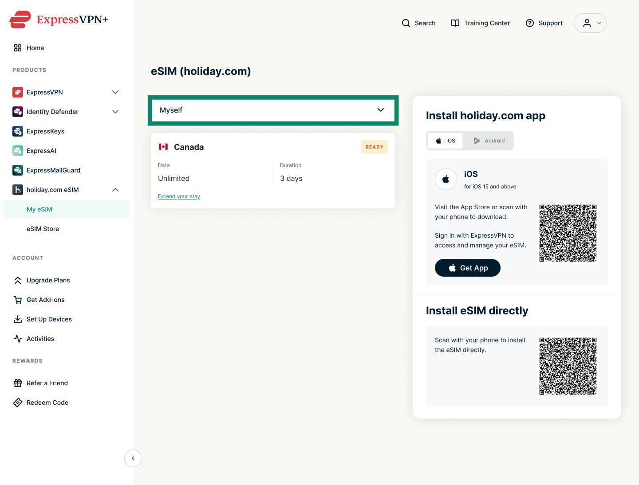Click the ExpressMailGuard product icon
Screen dimensions: 639x485
coord(18,170)
